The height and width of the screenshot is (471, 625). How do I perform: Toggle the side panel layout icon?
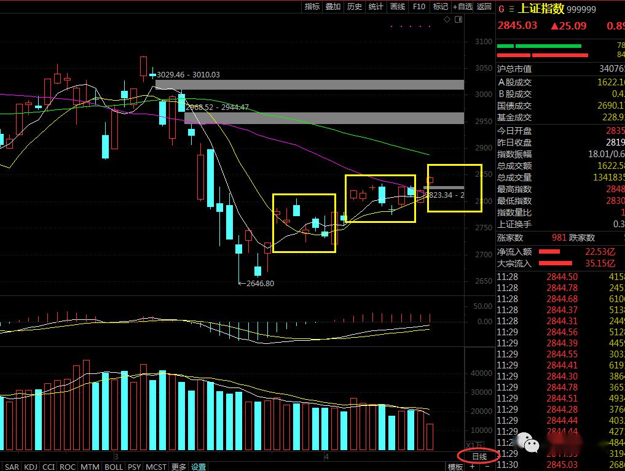point(458,20)
